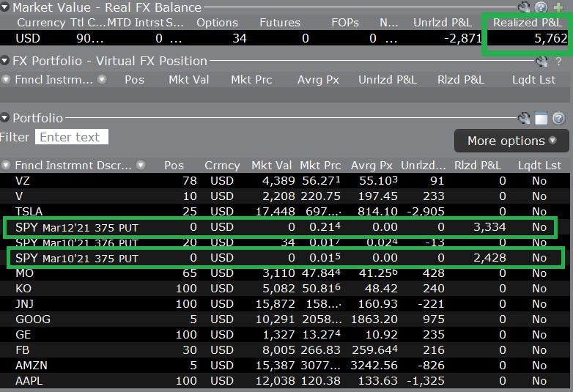Click Avrg Px header in FX Portfolio
This screenshot has height=392, width=573.
(318, 80)
